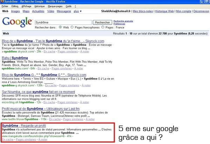Open Blog de Syndr0me-G Skyrock result

(x=44, y=75)
